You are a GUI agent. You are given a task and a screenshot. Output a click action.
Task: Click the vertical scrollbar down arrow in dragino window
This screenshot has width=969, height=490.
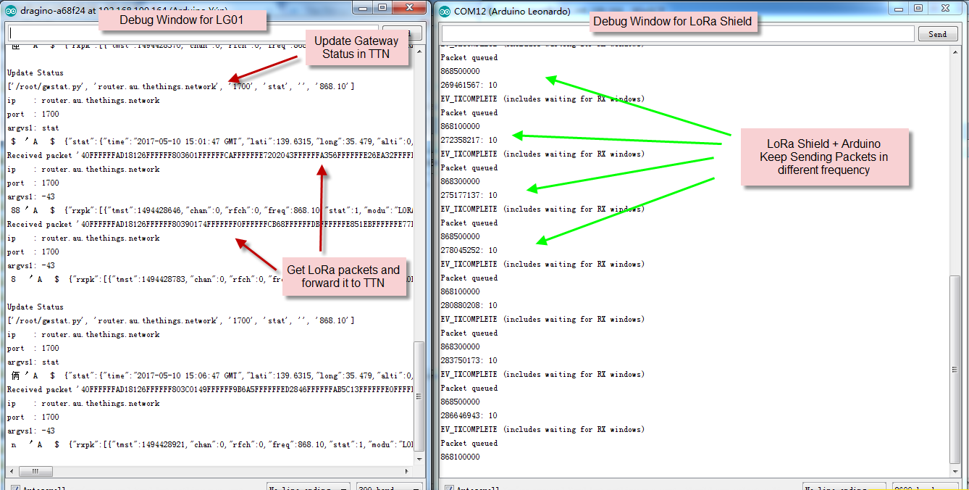(419, 460)
